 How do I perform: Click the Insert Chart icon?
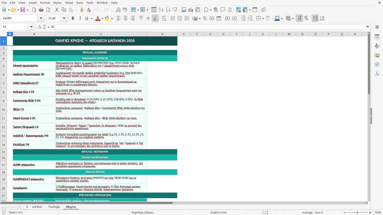point(191,10)
